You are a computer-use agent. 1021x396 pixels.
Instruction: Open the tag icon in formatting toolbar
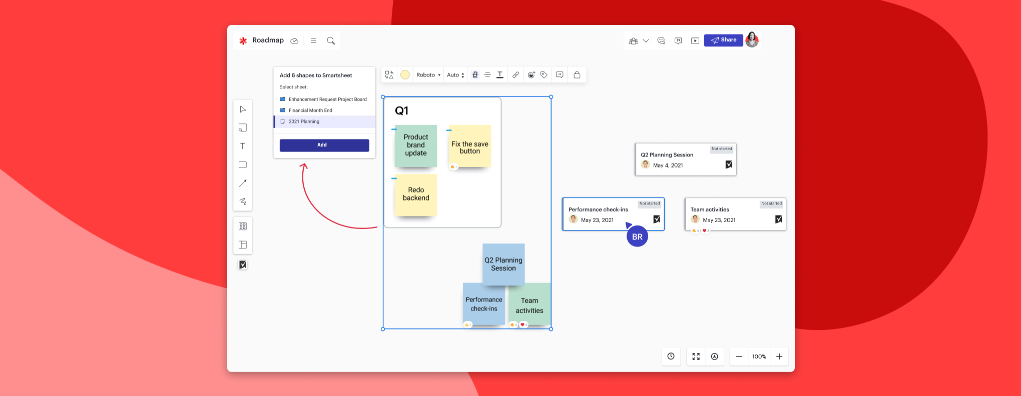click(544, 75)
